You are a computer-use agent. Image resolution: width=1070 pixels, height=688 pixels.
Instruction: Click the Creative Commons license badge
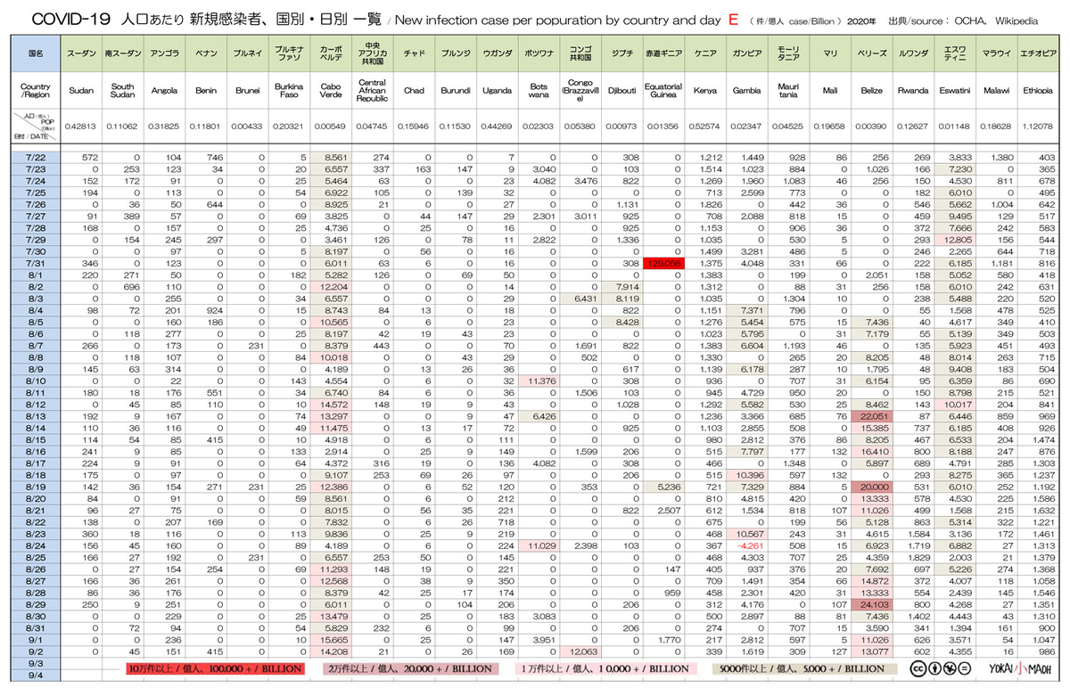click(941, 669)
